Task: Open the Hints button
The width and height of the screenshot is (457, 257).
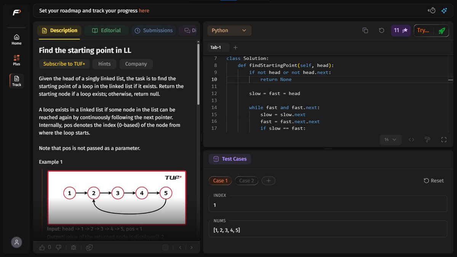Action: pyautogui.click(x=104, y=64)
